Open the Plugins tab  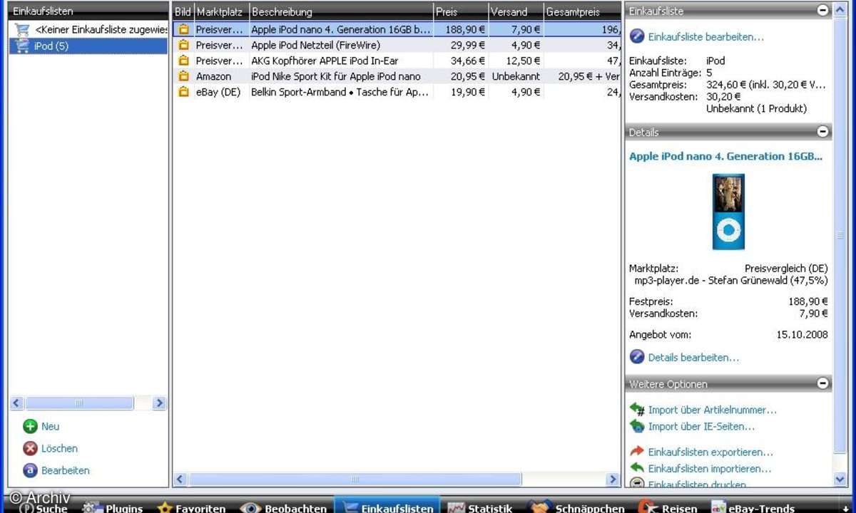pos(113,507)
